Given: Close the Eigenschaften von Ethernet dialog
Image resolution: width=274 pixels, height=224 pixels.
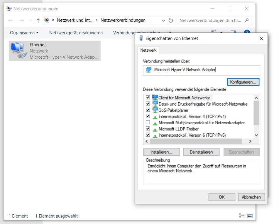Looking at the screenshot, I should point(261,38).
